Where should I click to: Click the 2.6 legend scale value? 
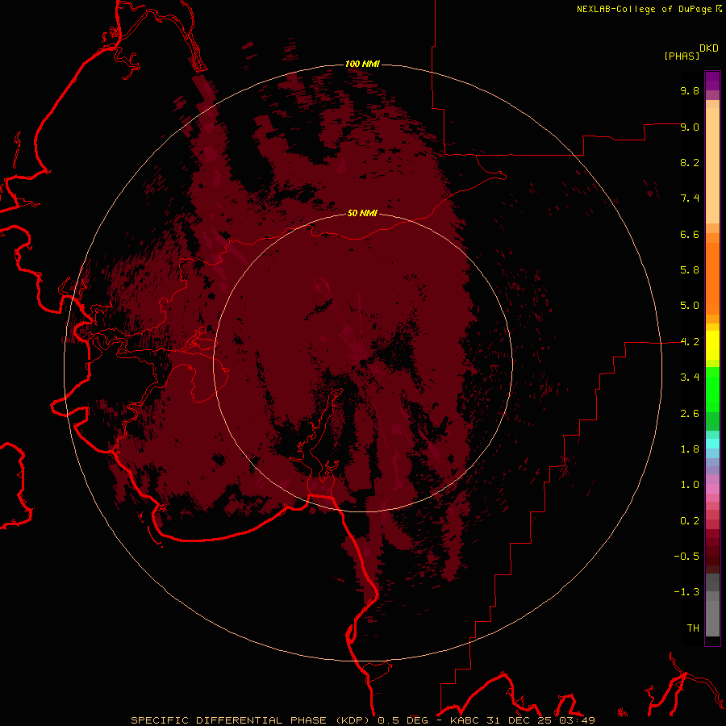(x=690, y=414)
